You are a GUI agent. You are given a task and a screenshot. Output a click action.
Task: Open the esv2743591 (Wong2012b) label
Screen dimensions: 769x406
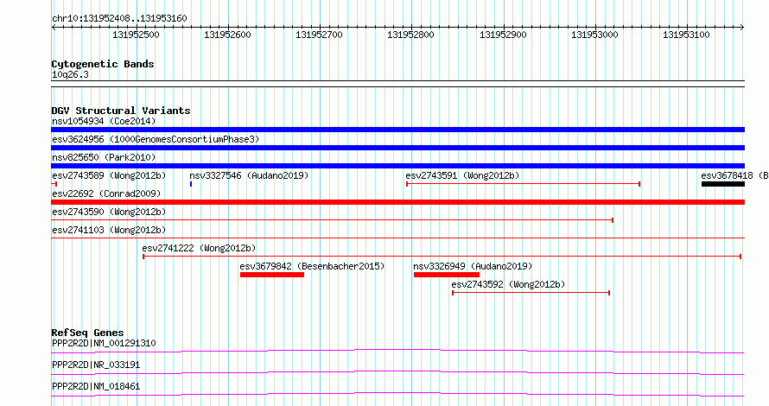462,175
